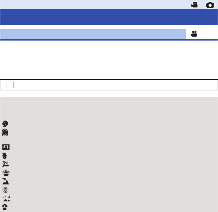Pick the mountain Scenery icon
The height and width of the screenshot is (212, 218).
point(6,181)
